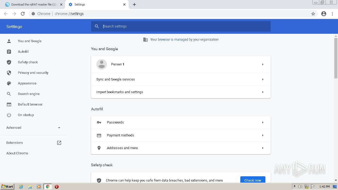Click the magnifier icon beside Search engine
This screenshot has width=338, height=190.
pos(9,94)
